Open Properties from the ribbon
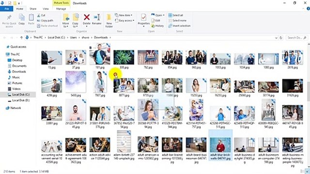The image size is (310, 174). 144,20
